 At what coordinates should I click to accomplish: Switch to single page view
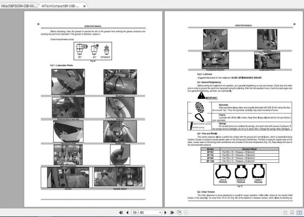tap(285, 213)
